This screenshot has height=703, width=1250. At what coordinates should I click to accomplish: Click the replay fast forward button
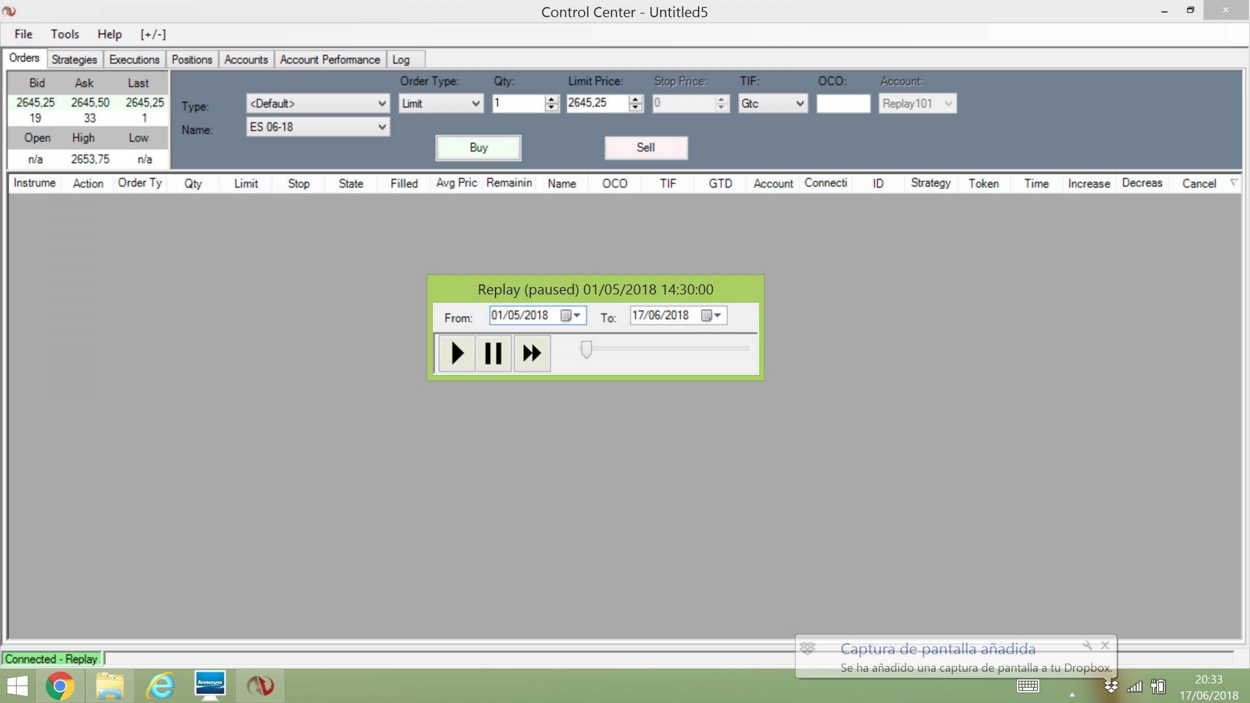[x=532, y=353]
